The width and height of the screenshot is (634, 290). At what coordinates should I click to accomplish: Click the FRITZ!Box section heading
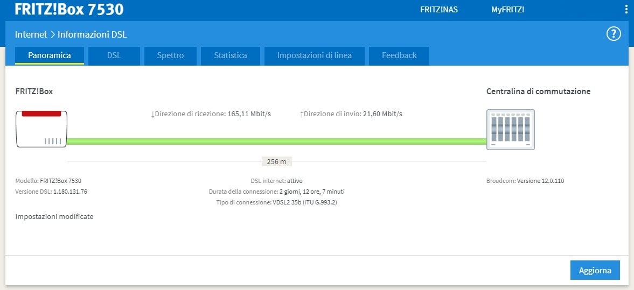tap(34, 91)
